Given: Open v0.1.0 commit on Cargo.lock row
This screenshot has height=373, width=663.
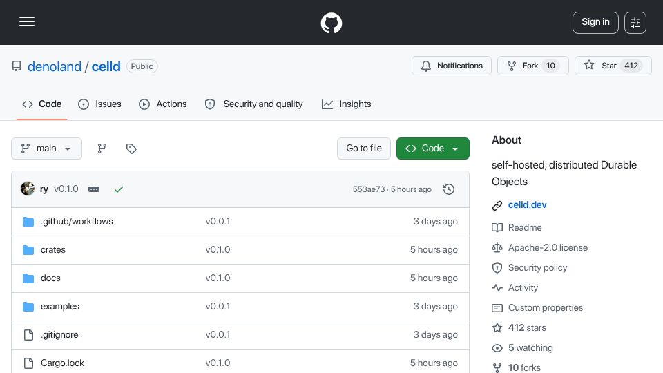Looking at the screenshot, I should [x=218, y=363].
